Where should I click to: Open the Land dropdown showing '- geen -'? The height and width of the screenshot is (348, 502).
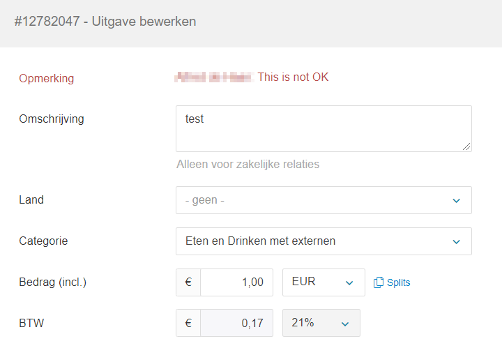(x=314, y=200)
